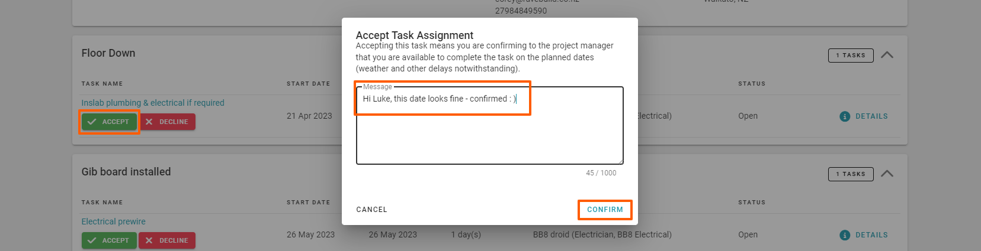Collapse the Gib board installed section chevron
This screenshot has width=981, height=251.
point(887,174)
